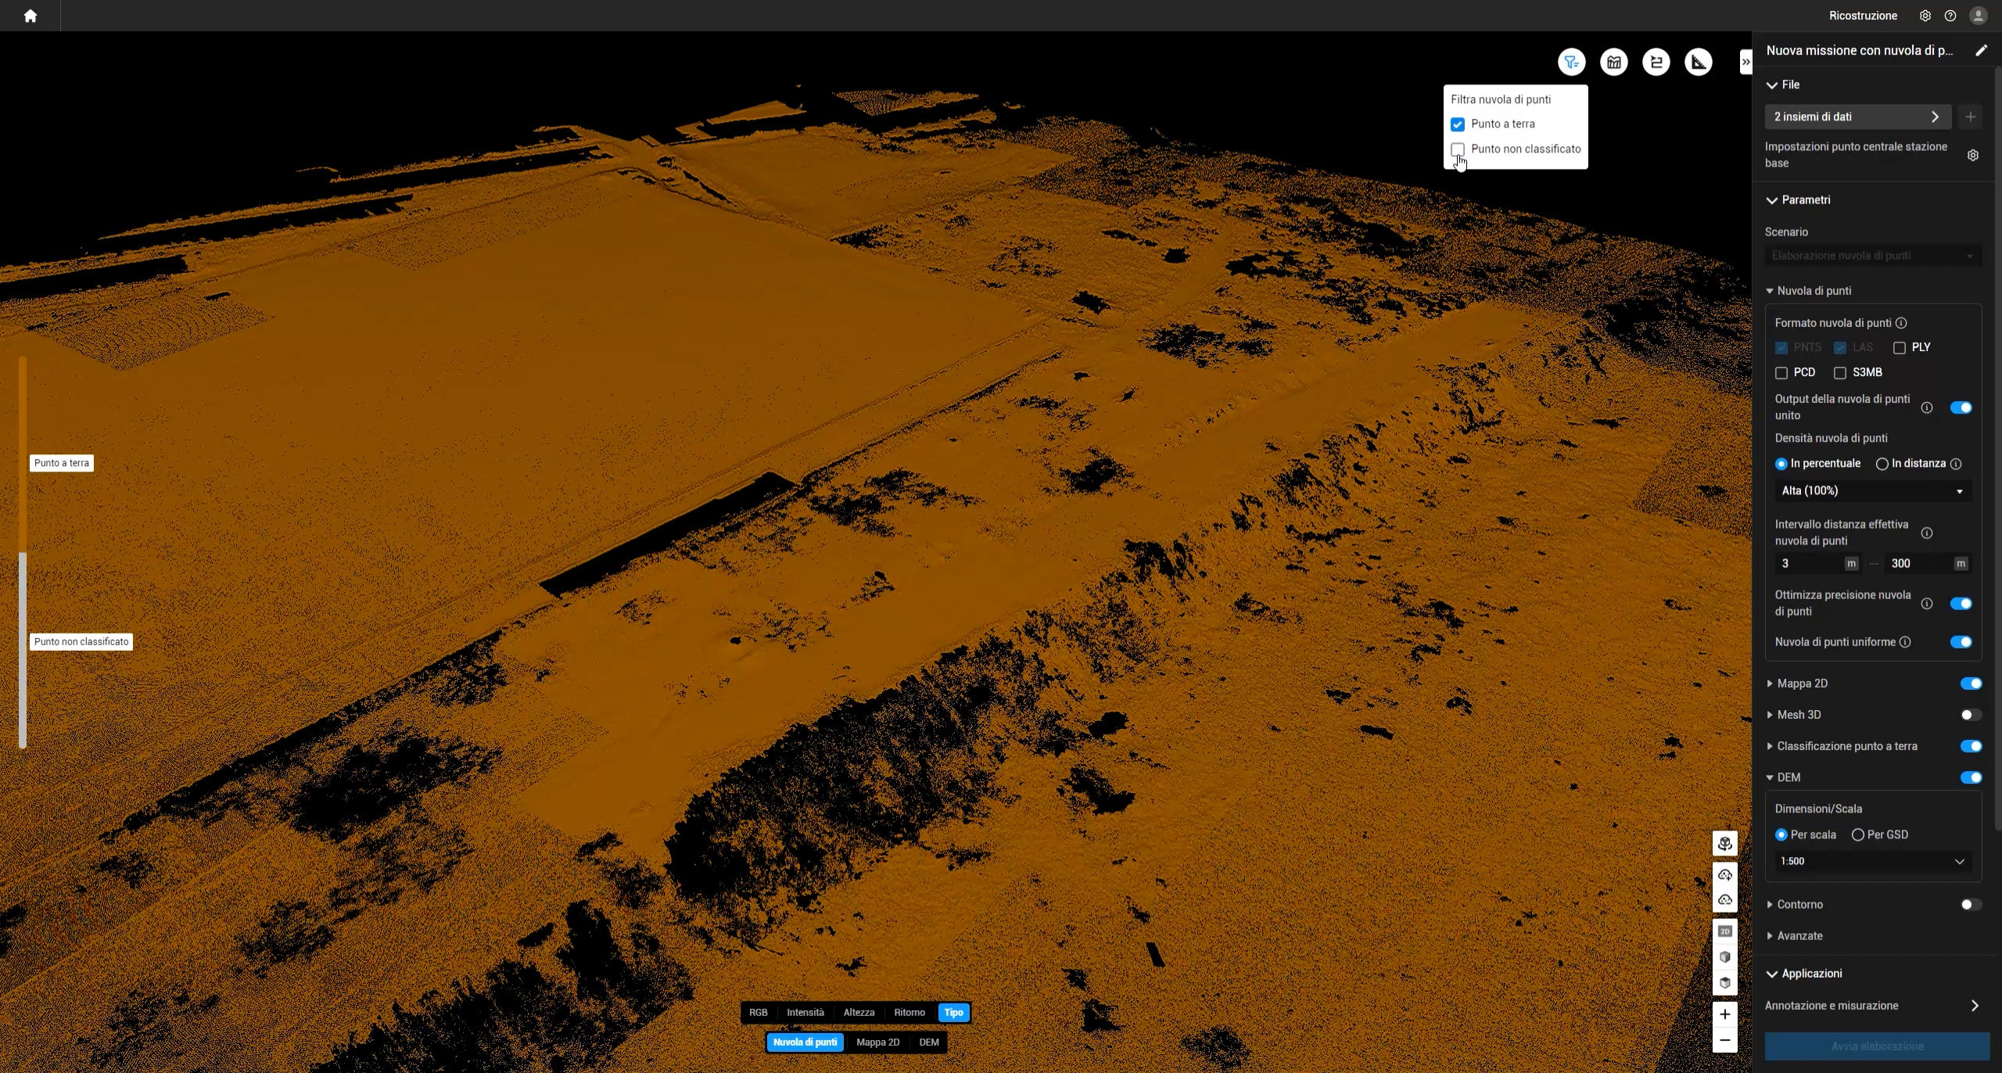
Task: Open the Alta (100%) density dropdown
Action: pos(1871,491)
